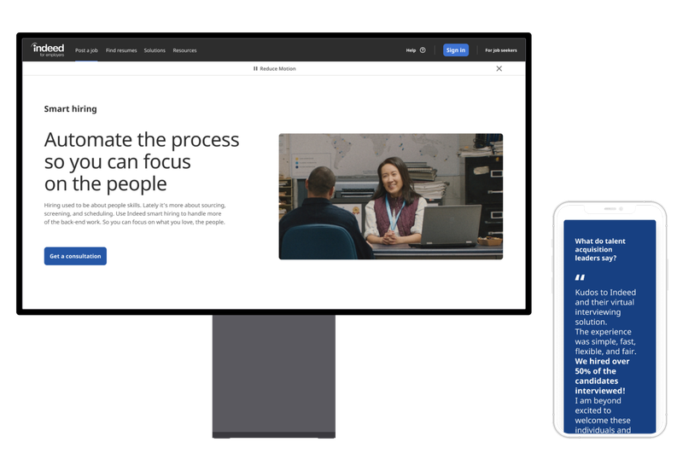Viewport: 683px width, 471px height.
Task: Click the interview video thumbnail
Action: pyautogui.click(x=391, y=196)
